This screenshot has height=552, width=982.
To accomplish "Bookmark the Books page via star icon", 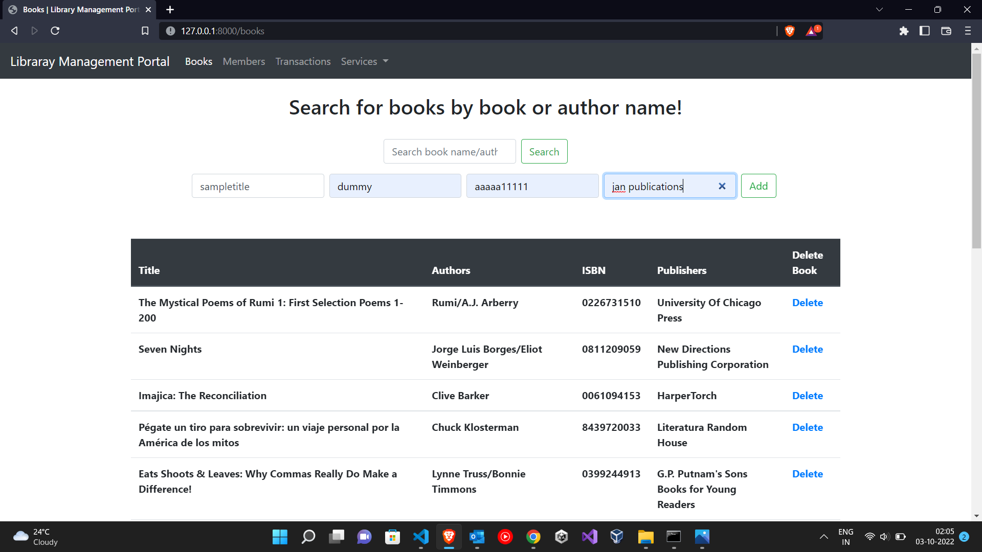I will [145, 31].
